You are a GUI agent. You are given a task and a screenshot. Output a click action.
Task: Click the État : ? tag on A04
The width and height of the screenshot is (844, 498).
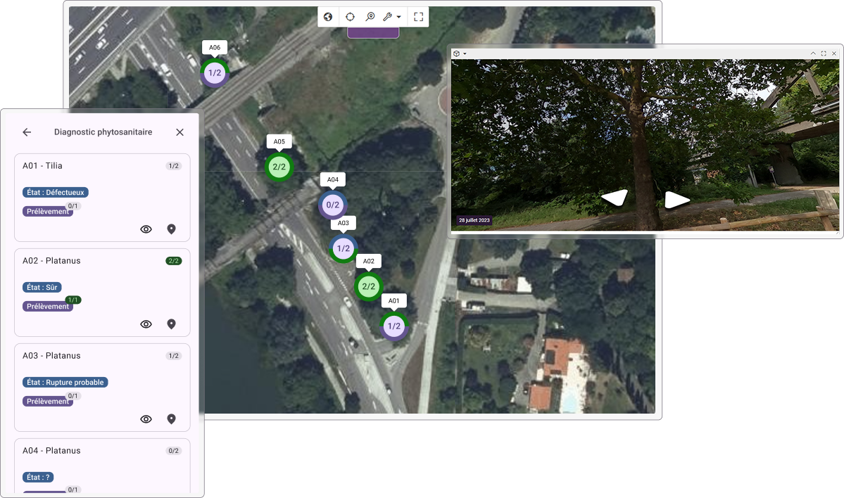tap(38, 477)
